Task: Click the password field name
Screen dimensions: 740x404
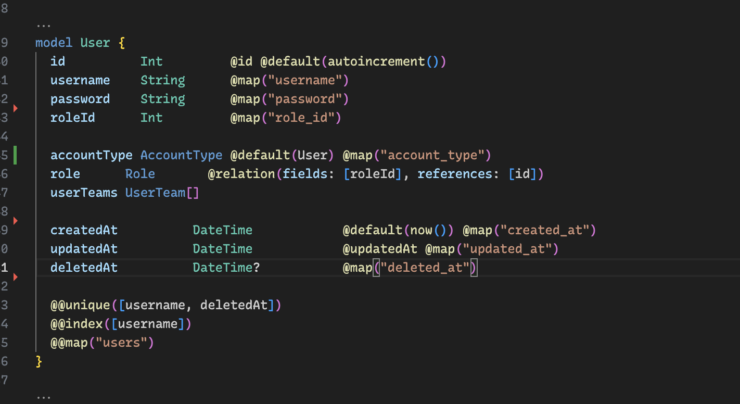Action: click(80, 99)
